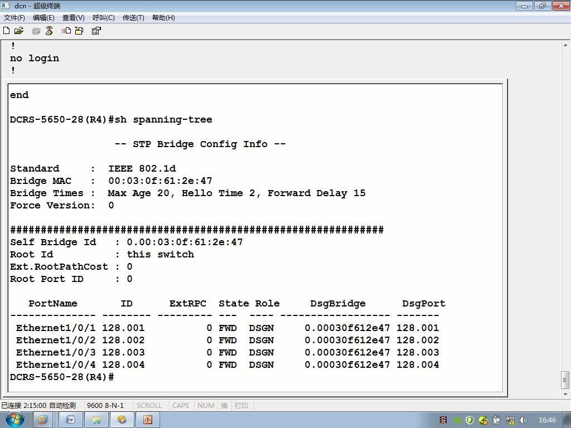The height and width of the screenshot is (428, 571).
Task: Click the red film-strip tray icon
Action: point(443,420)
